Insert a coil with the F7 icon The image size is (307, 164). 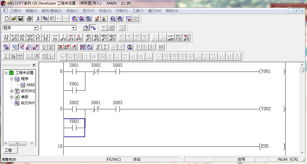pos(38,37)
